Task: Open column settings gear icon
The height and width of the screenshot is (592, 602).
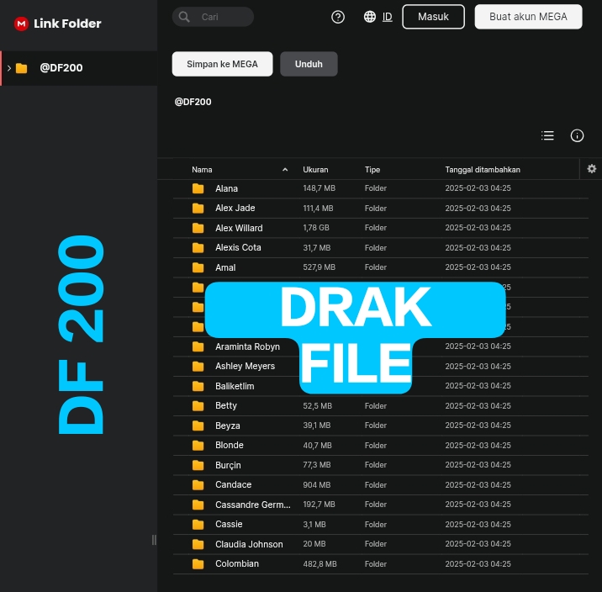Action: pos(592,168)
